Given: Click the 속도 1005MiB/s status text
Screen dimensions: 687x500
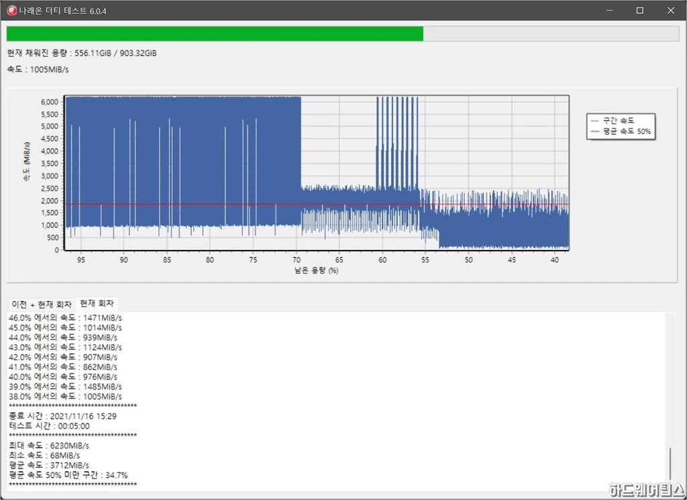Looking at the screenshot, I should (38, 69).
